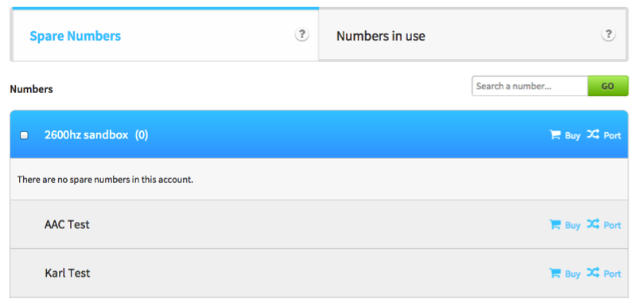This screenshot has height=299, width=642.
Task: Click the shuffle Port icon in 2600hz sandbox header
Action: pyautogui.click(x=593, y=134)
